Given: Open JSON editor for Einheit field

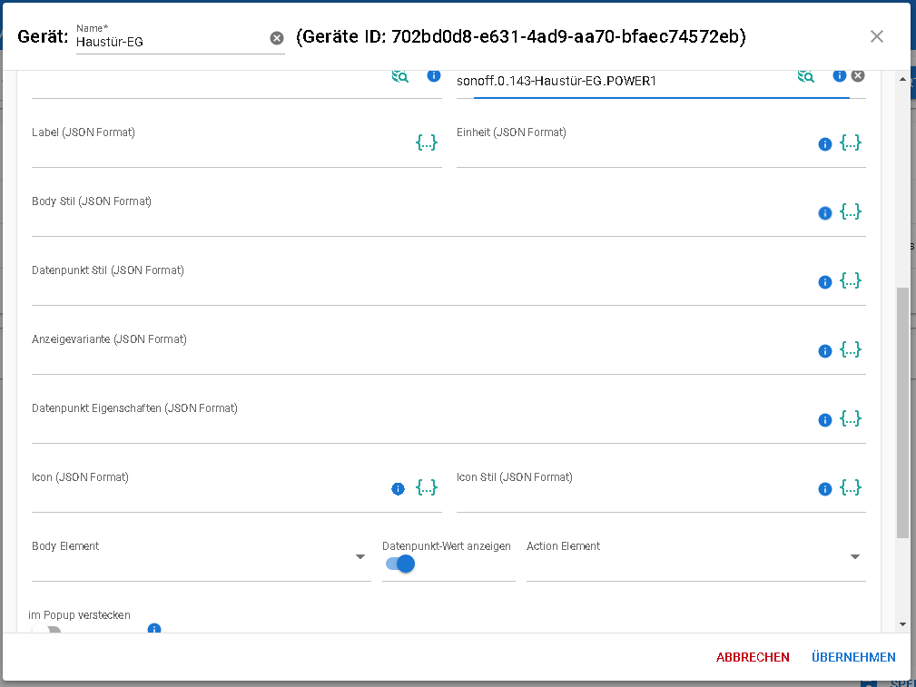Looking at the screenshot, I should pos(850,142).
